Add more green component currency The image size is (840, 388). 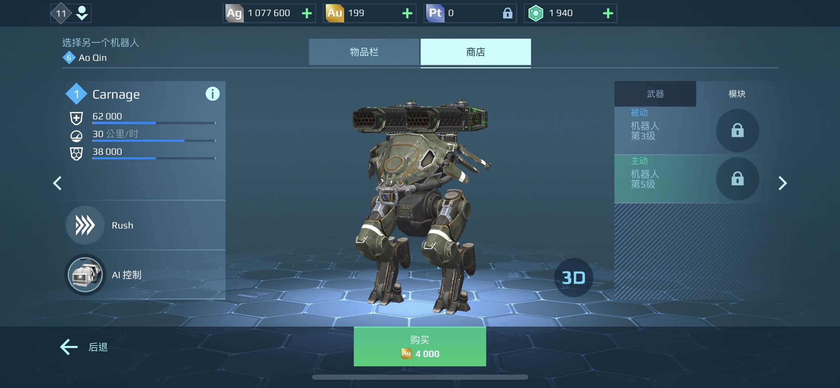pyautogui.click(x=608, y=14)
